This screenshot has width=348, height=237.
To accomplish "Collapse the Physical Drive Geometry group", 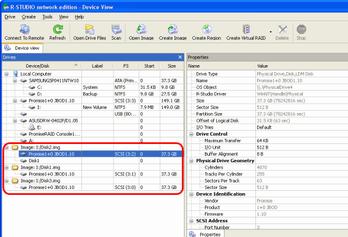I will coord(191,161).
